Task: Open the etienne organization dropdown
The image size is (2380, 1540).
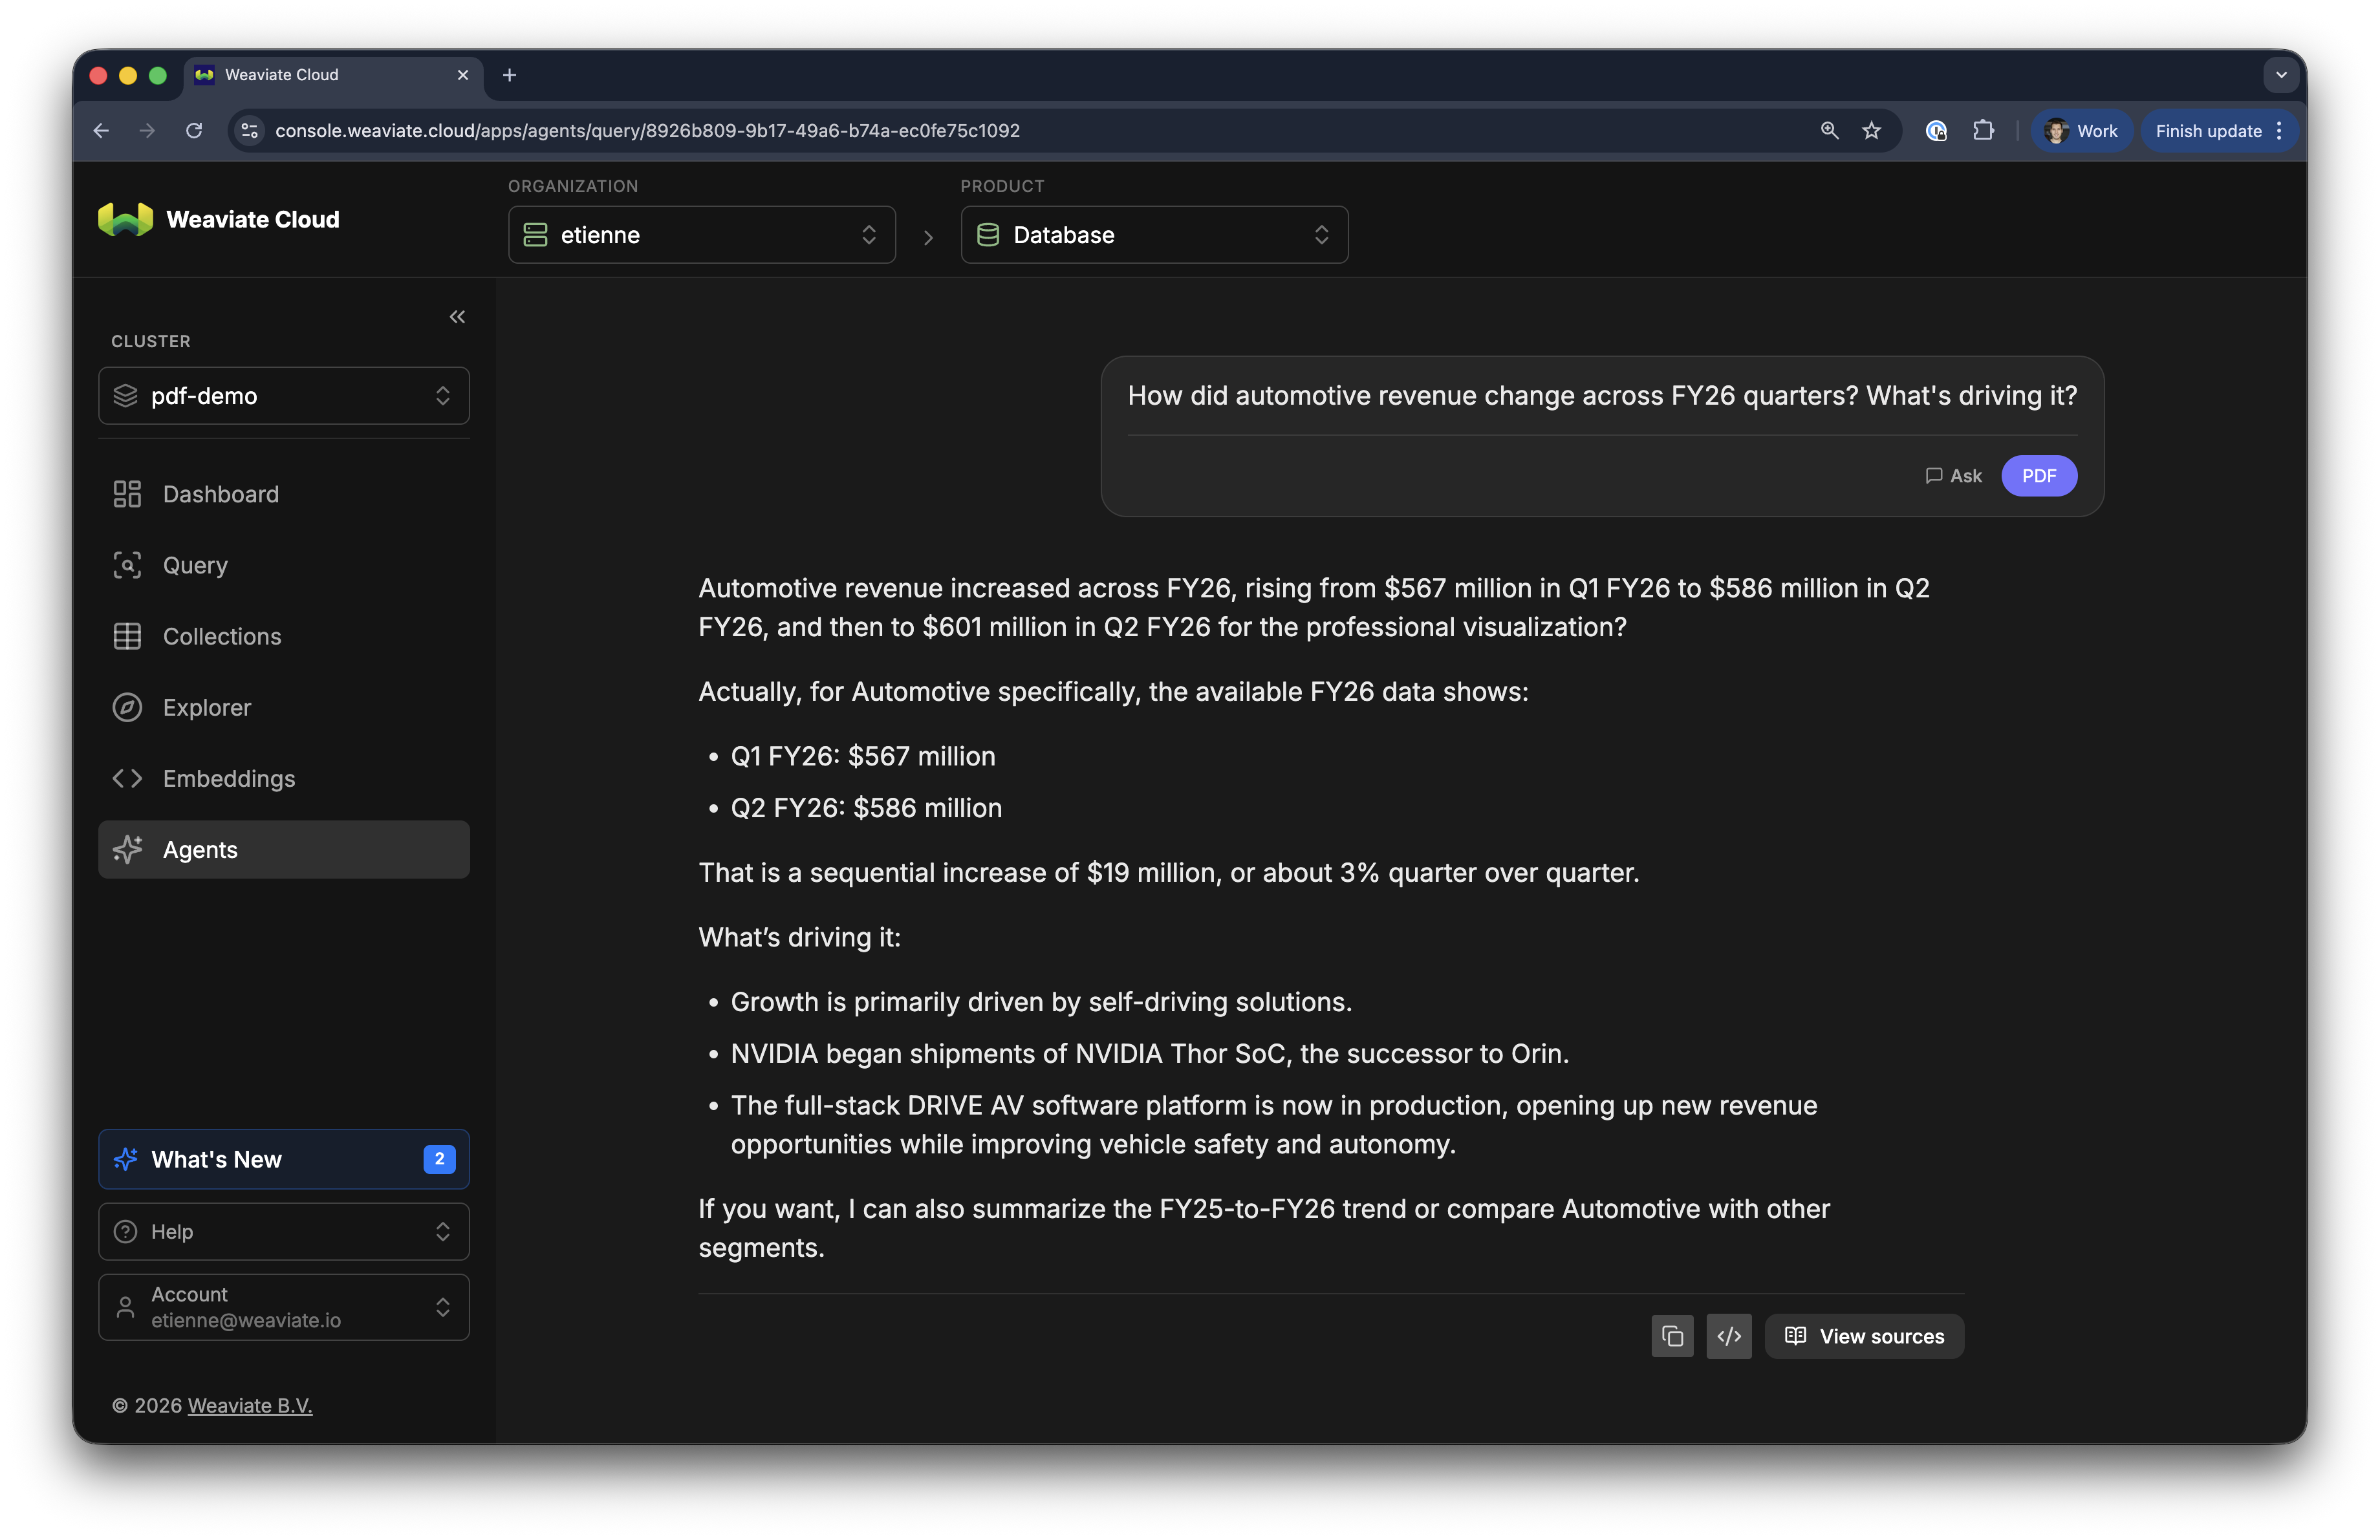Action: (x=701, y=235)
